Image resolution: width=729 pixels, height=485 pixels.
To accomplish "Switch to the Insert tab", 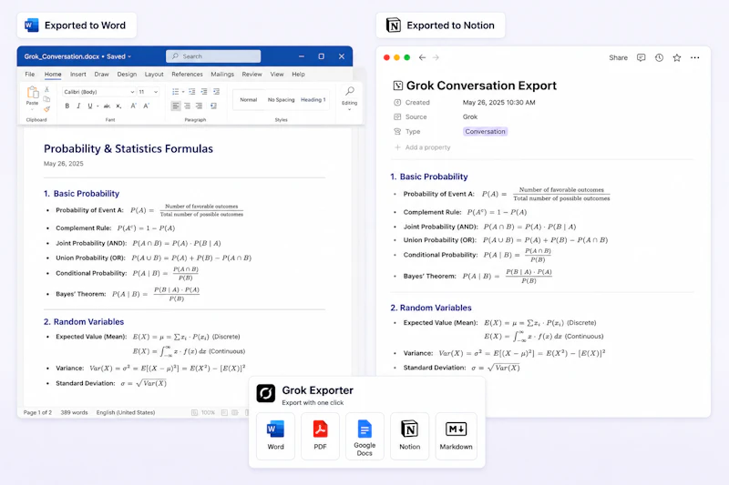I will click(78, 75).
